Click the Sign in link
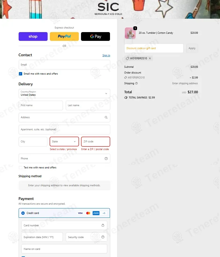This screenshot has height=257, width=220. (106, 55)
